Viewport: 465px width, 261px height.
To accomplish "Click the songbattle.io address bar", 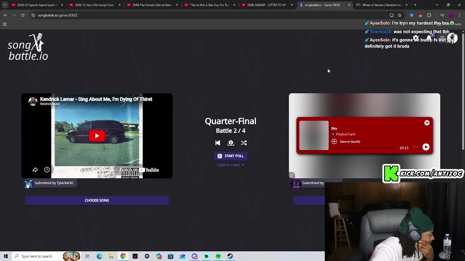I will coord(211,15).
